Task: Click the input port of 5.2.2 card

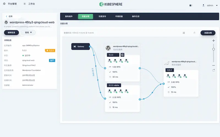Action: [x=105, y=68]
